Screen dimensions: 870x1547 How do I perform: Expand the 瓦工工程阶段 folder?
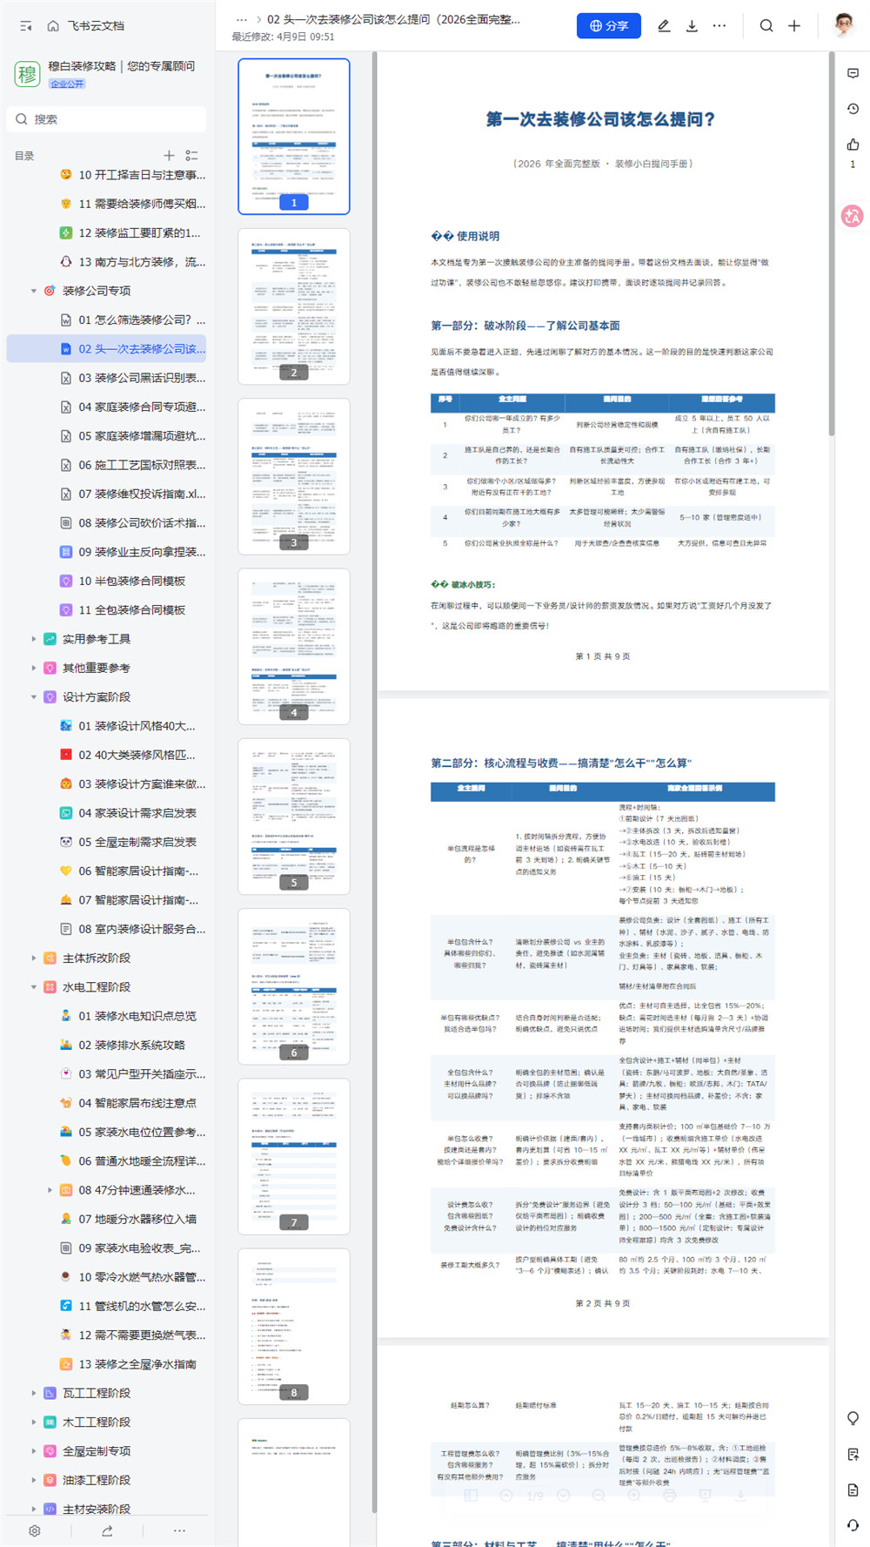pos(34,1393)
